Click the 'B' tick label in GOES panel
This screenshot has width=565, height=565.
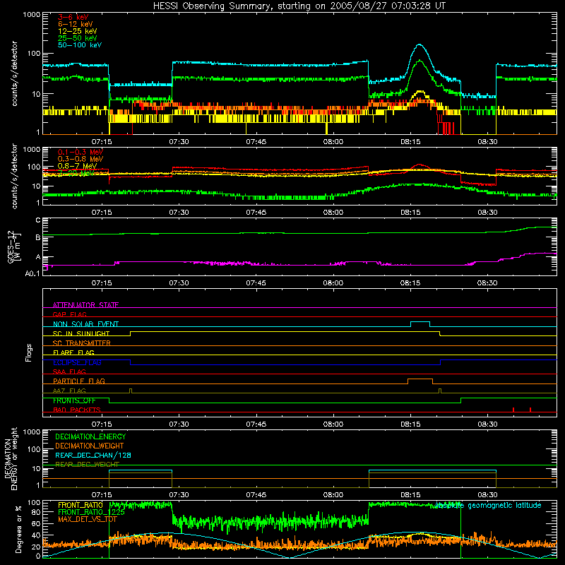coord(38,237)
